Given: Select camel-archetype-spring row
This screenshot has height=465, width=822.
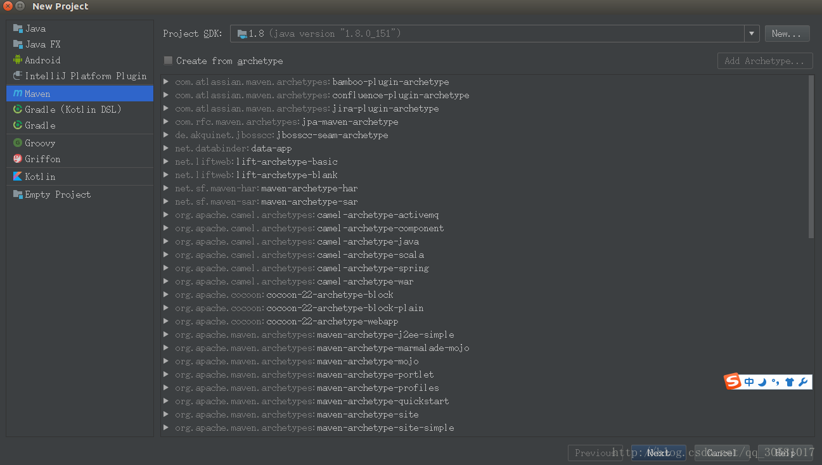Looking at the screenshot, I should click(485, 268).
